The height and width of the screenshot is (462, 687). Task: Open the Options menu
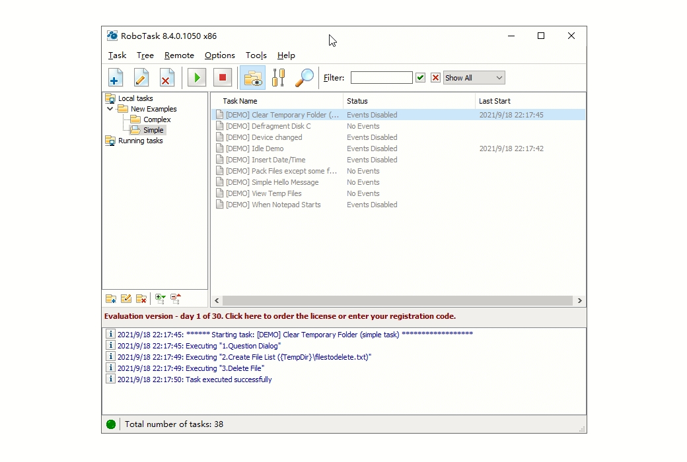pyautogui.click(x=220, y=55)
